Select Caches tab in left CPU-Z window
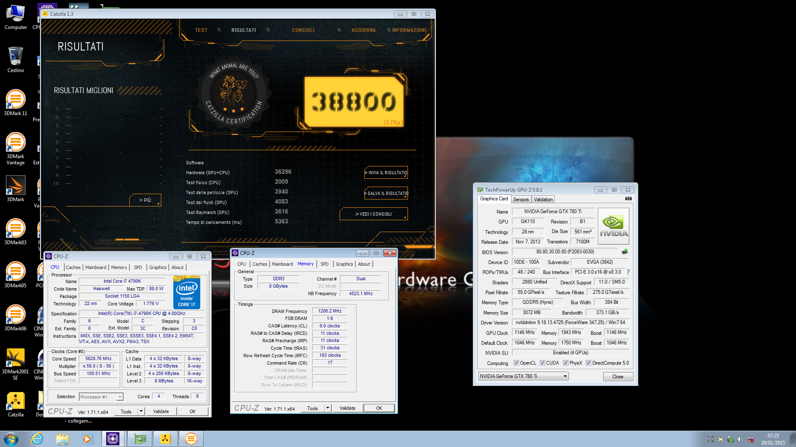796x447 pixels. (73, 267)
